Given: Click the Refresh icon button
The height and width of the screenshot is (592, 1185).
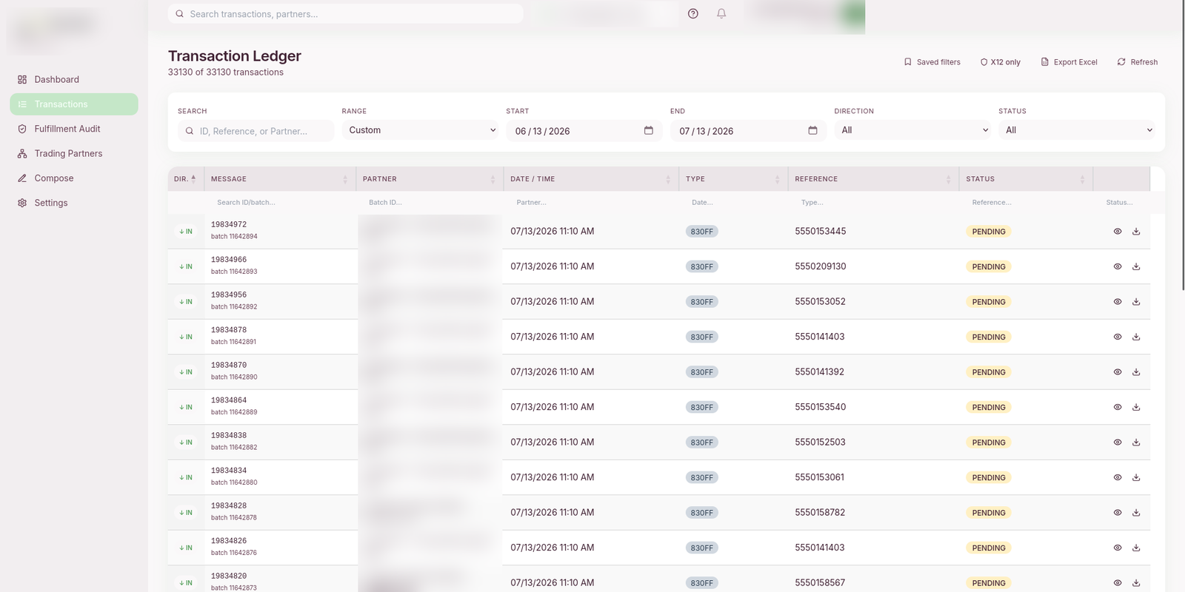Looking at the screenshot, I should click(1138, 62).
